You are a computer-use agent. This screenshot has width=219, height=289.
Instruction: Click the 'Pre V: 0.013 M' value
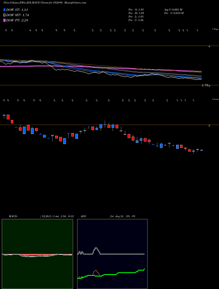(x=173, y=13)
